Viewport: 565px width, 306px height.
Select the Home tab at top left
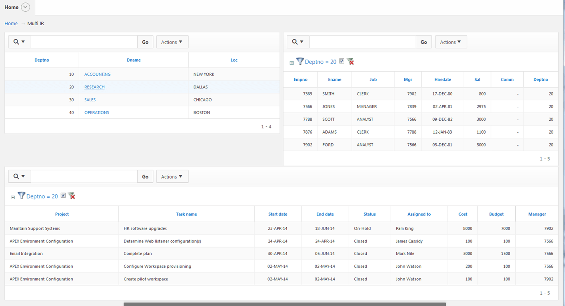click(x=11, y=7)
